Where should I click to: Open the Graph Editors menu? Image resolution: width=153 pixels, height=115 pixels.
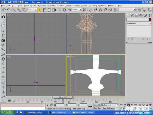point(81,6)
